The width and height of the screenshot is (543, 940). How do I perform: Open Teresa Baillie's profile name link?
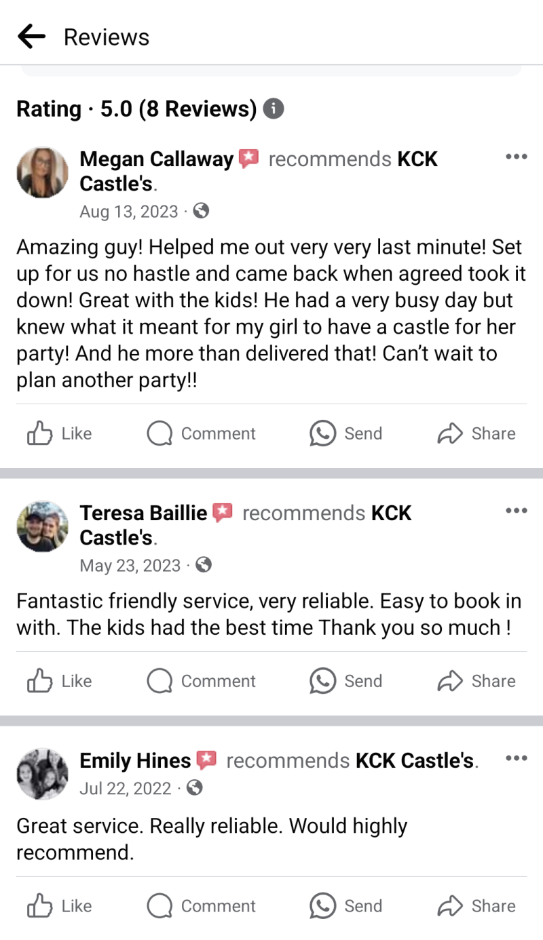[143, 513]
